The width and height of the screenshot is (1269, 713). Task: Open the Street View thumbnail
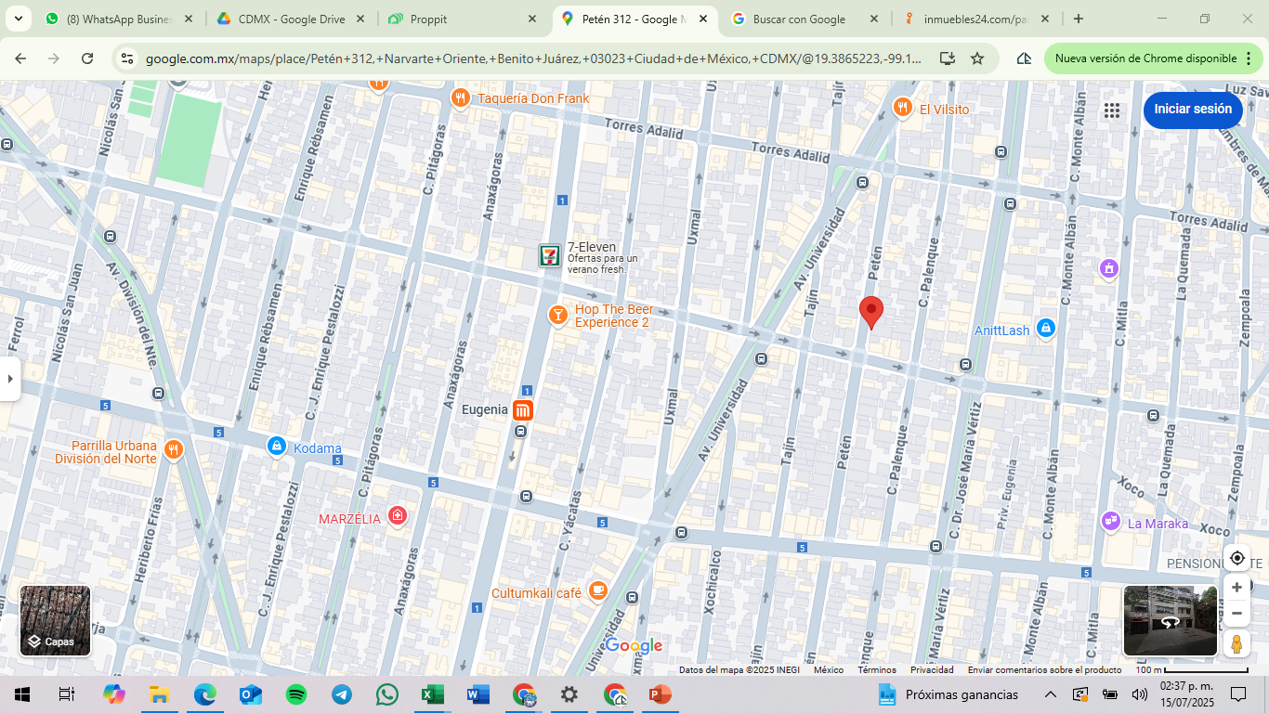1170,620
